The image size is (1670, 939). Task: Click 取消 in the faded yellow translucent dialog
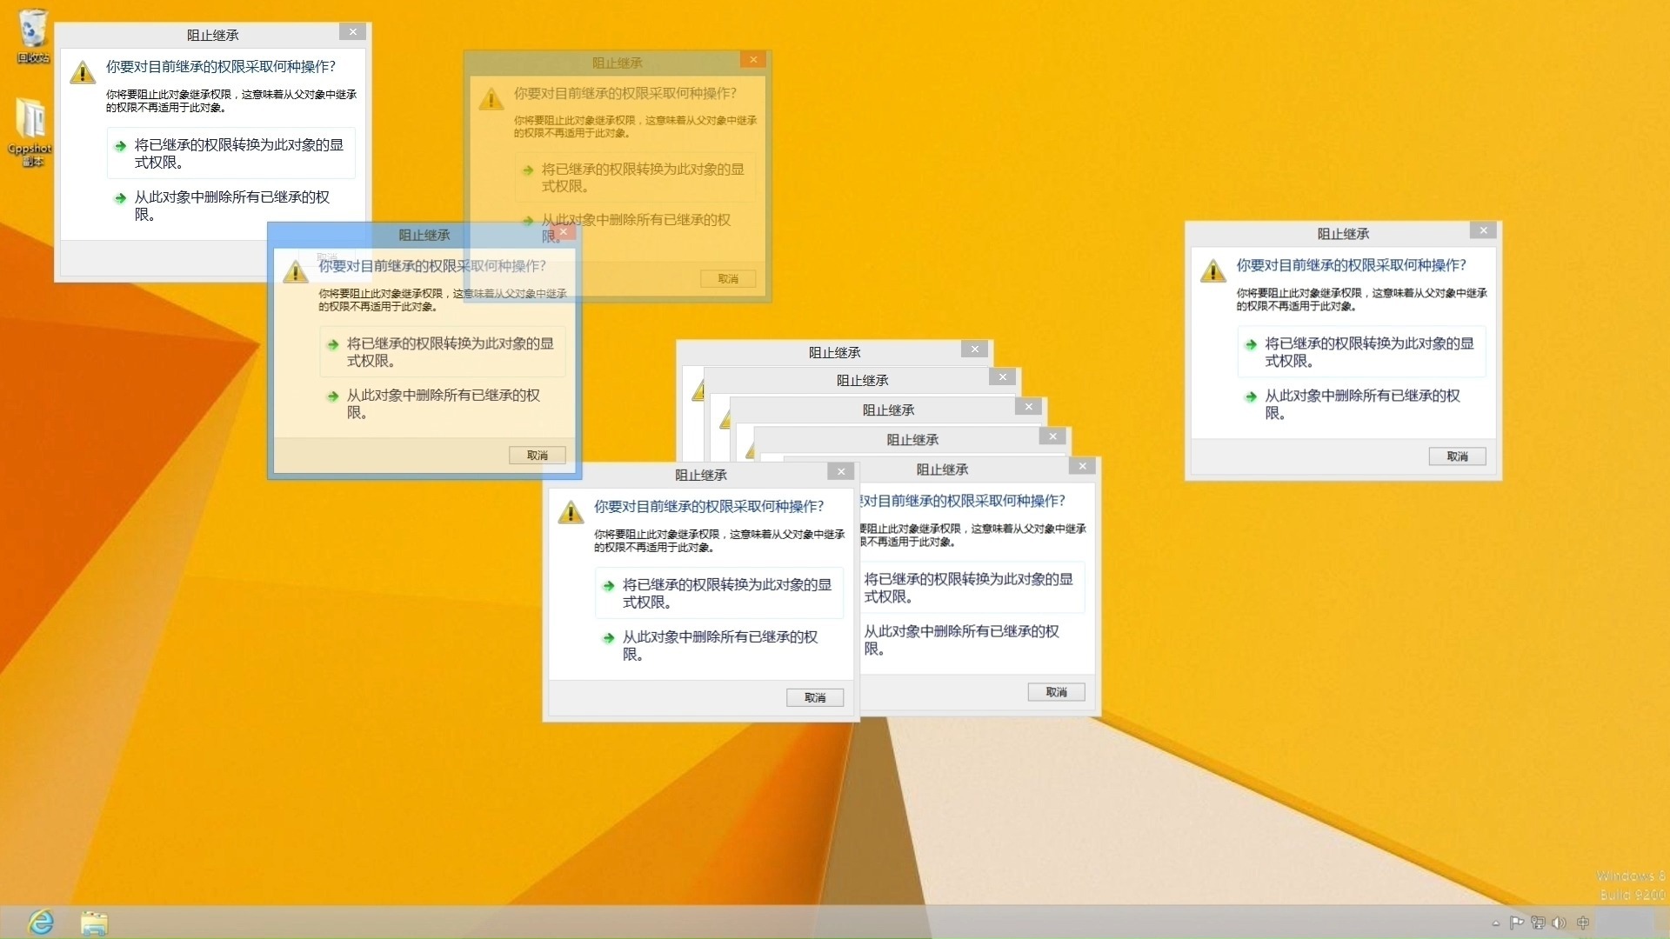click(x=728, y=278)
